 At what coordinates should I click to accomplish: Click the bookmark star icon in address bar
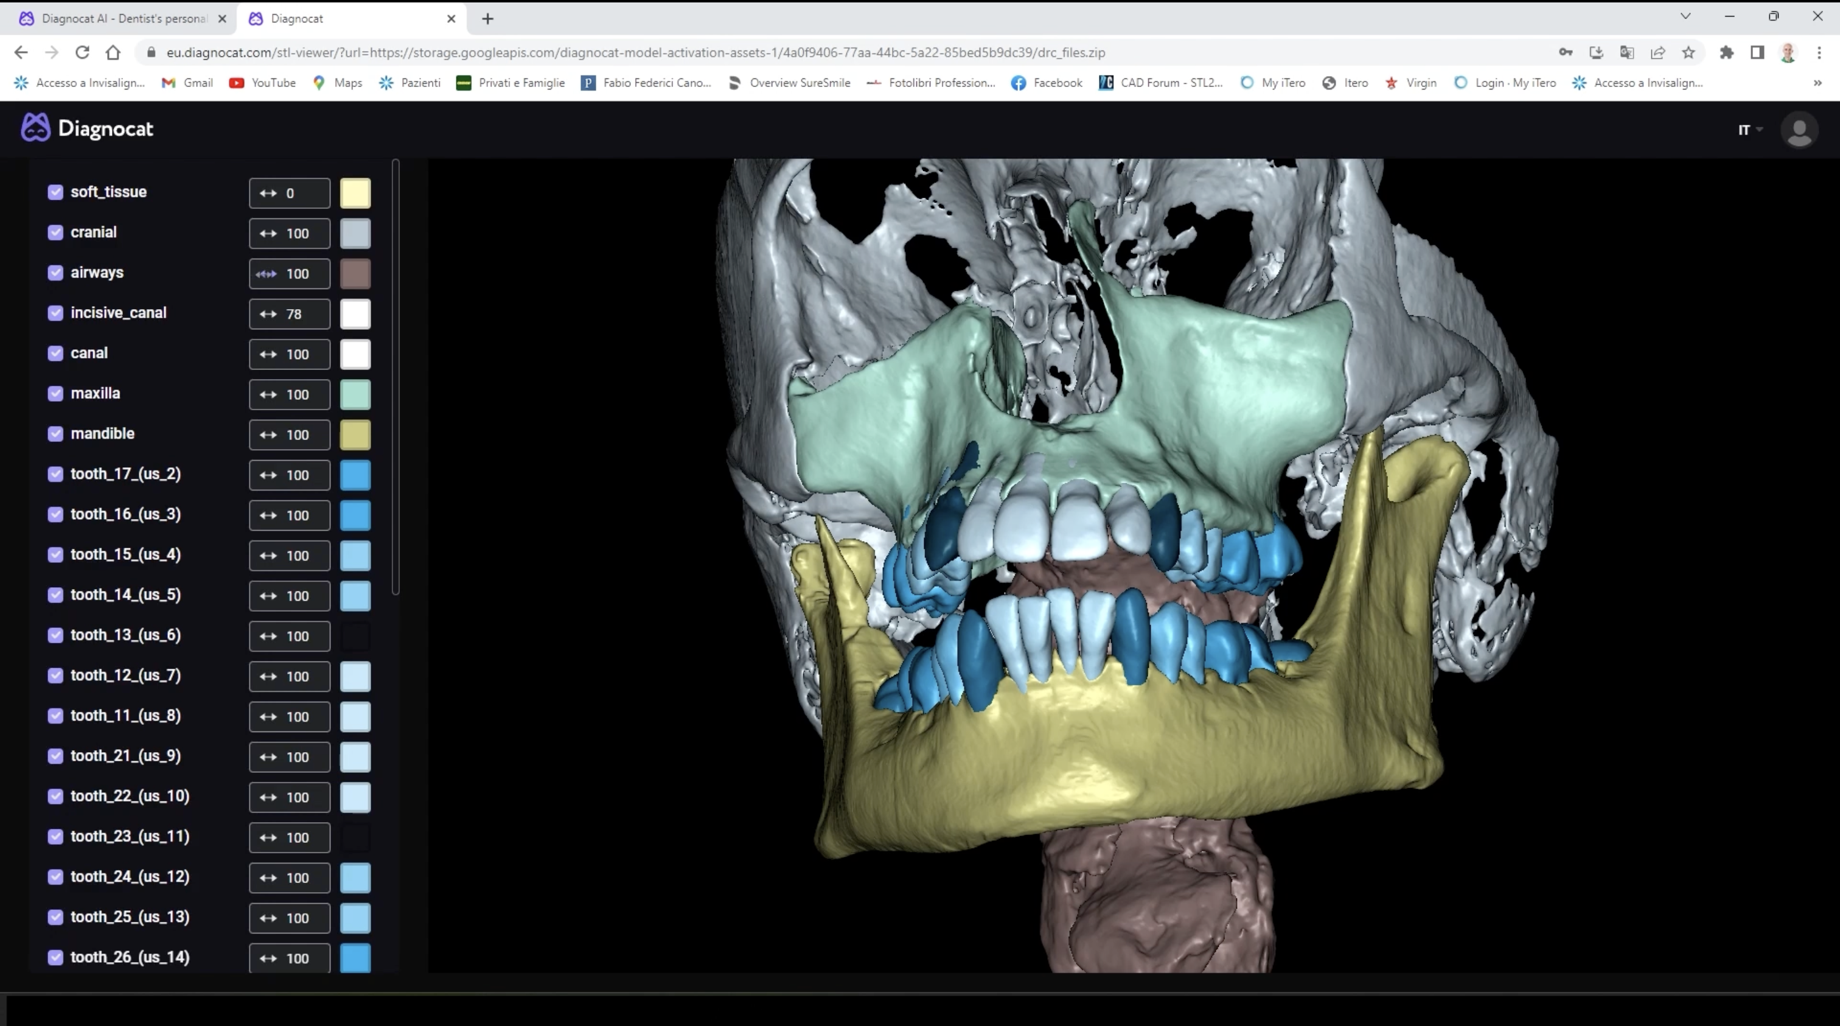1688,52
